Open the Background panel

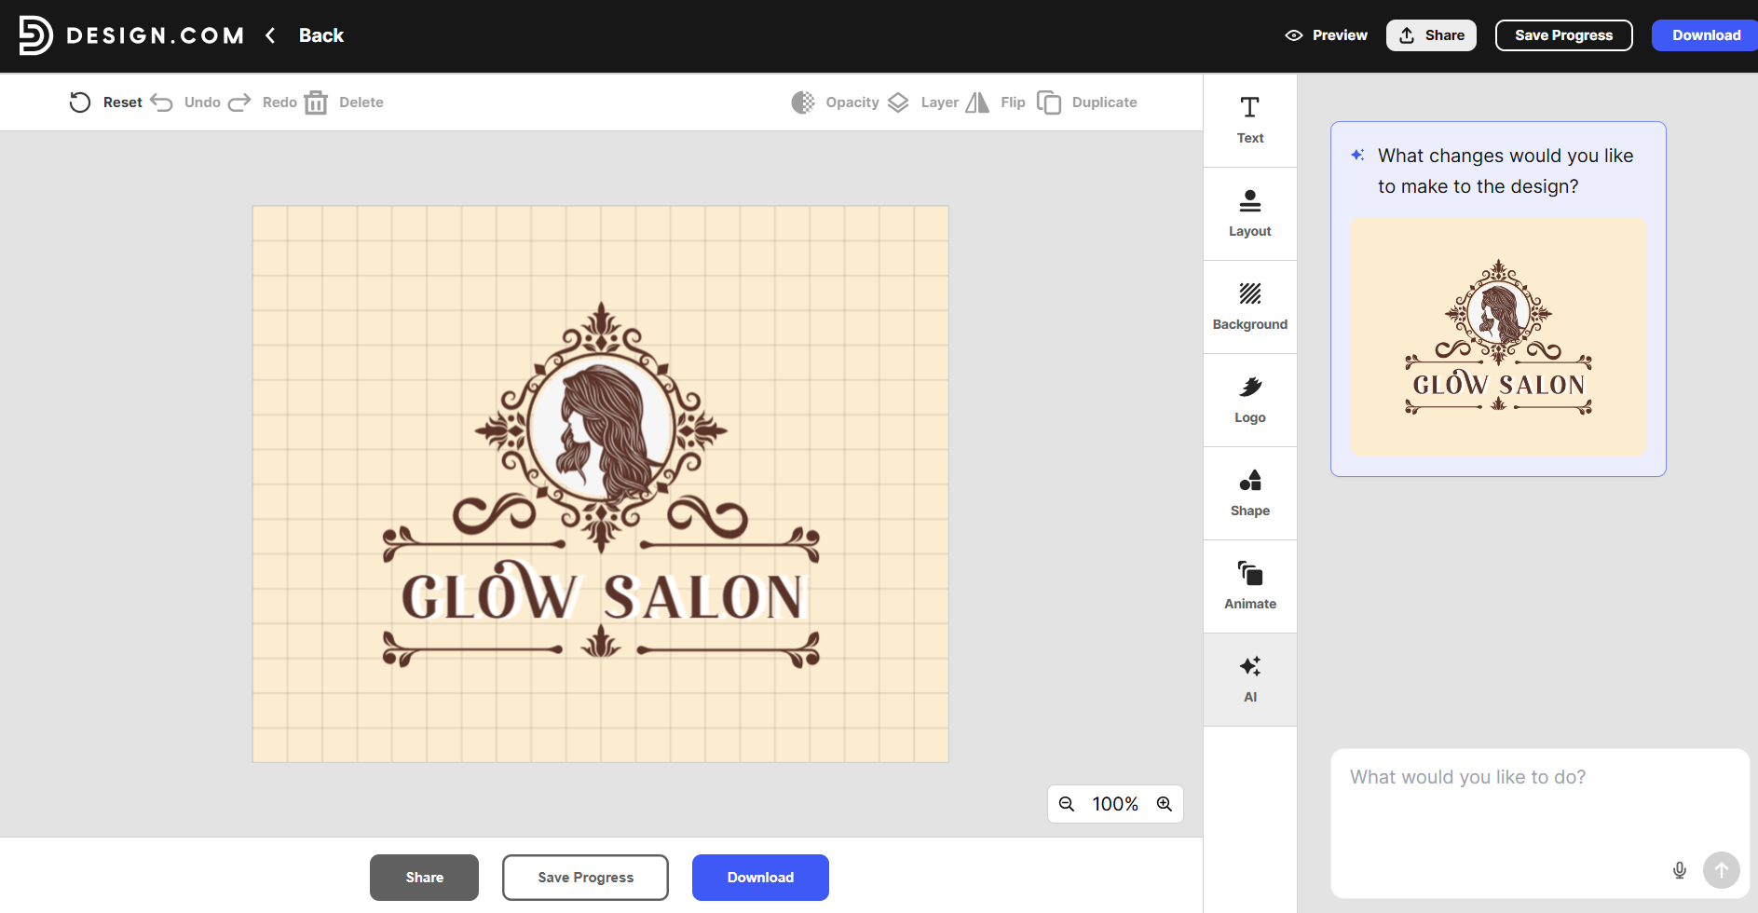1250,307
